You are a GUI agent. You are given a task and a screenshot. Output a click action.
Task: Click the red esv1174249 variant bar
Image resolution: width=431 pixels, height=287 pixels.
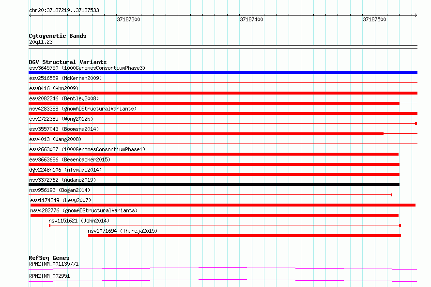[223, 205]
